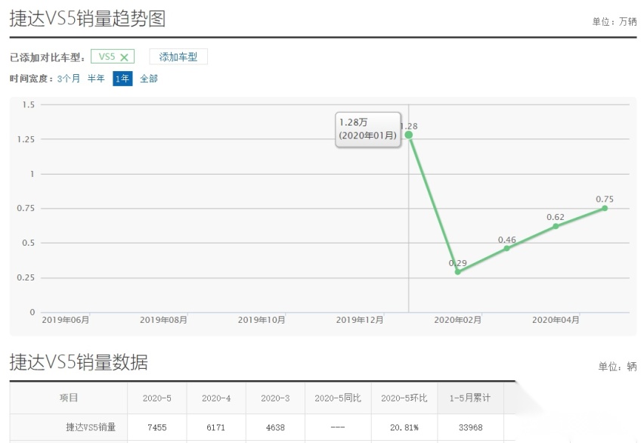Click the 1.25 y-axis tick label

pyautogui.click(x=26, y=139)
